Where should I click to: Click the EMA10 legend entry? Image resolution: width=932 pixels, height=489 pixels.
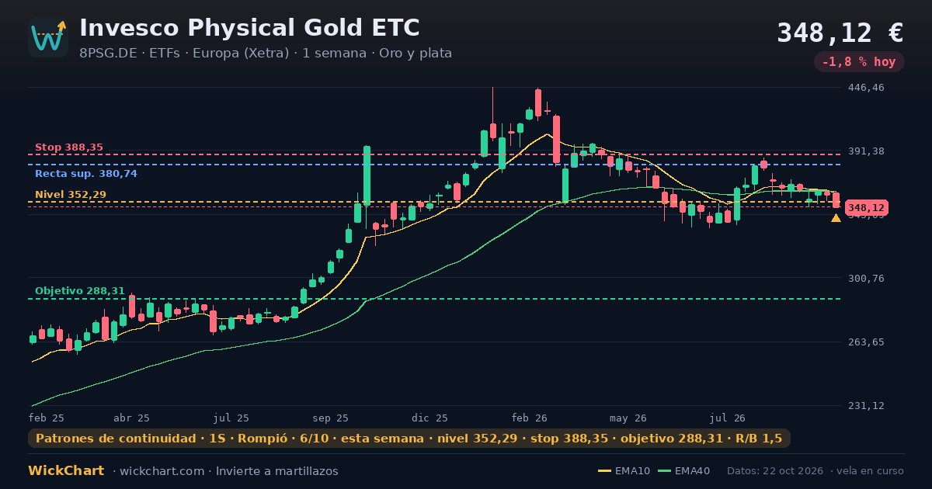point(624,471)
